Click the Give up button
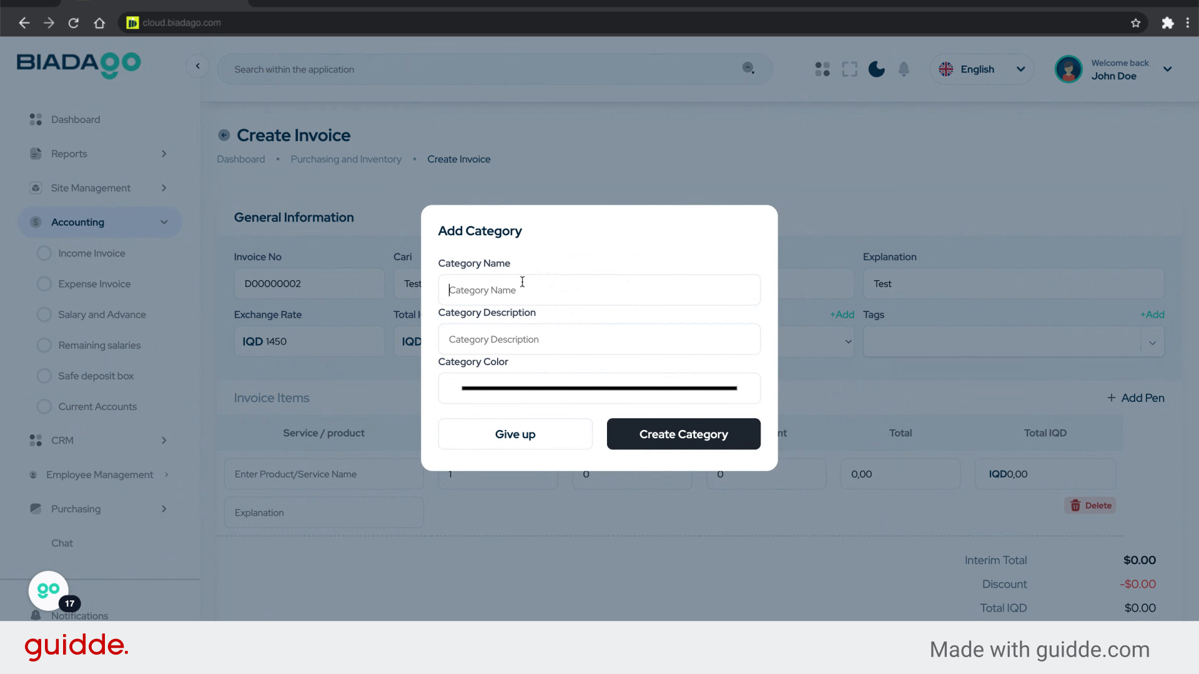 pyautogui.click(x=515, y=434)
